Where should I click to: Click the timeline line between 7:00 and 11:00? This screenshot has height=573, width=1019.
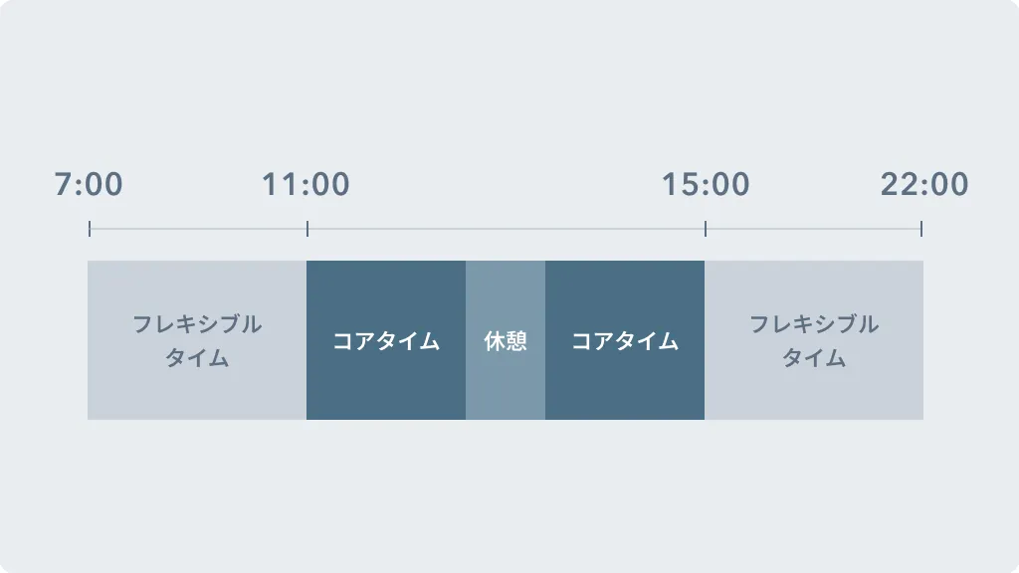198,229
